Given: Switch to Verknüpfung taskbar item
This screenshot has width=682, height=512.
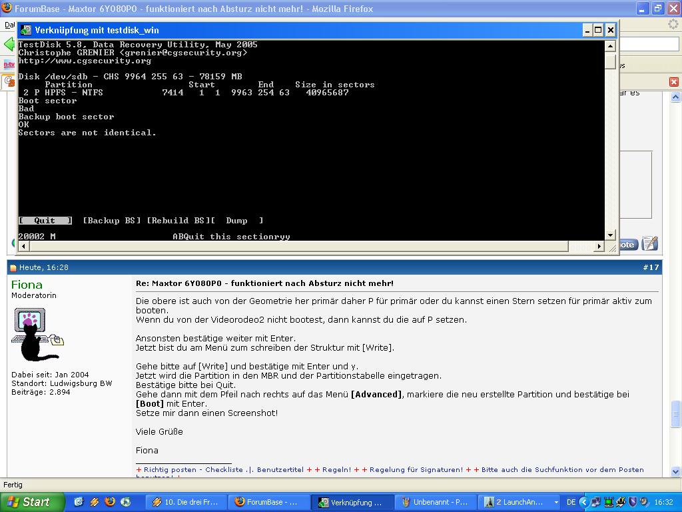Looking at the screenshot, I should [353, 502].
